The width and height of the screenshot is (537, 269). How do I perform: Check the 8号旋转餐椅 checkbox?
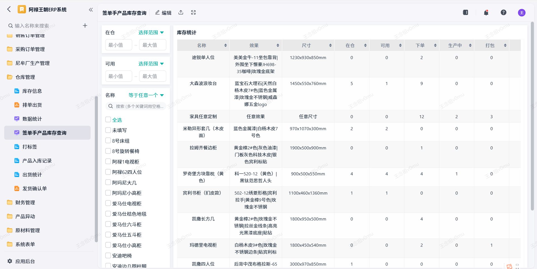[x=108, y=151]
